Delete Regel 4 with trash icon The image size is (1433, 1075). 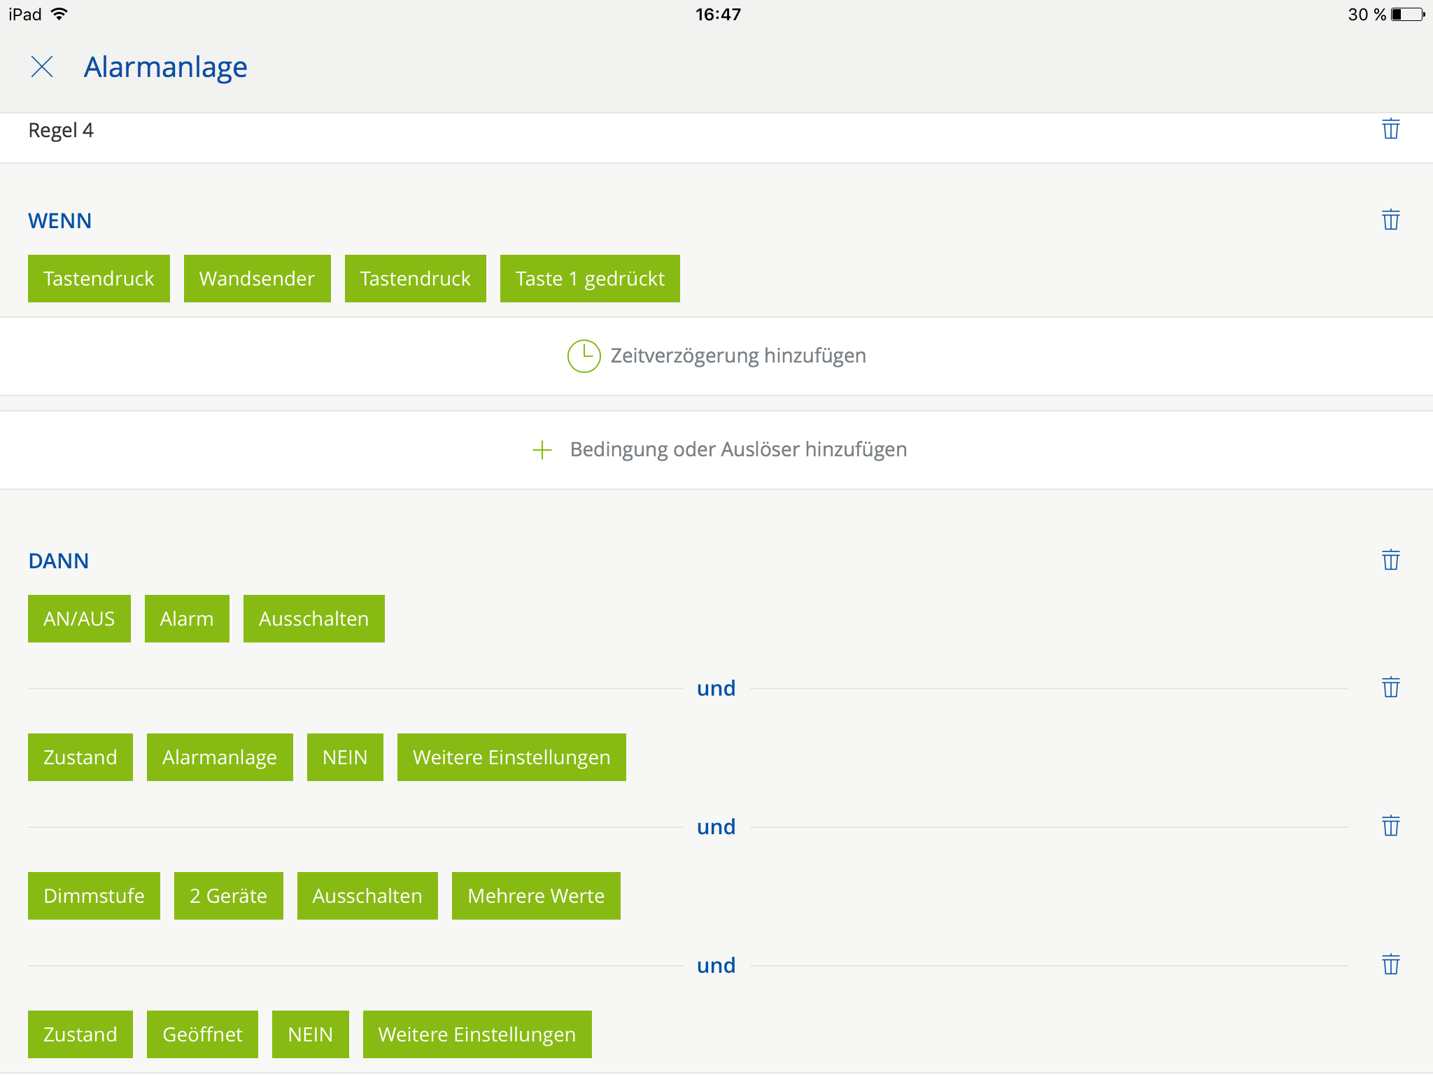1390,129
